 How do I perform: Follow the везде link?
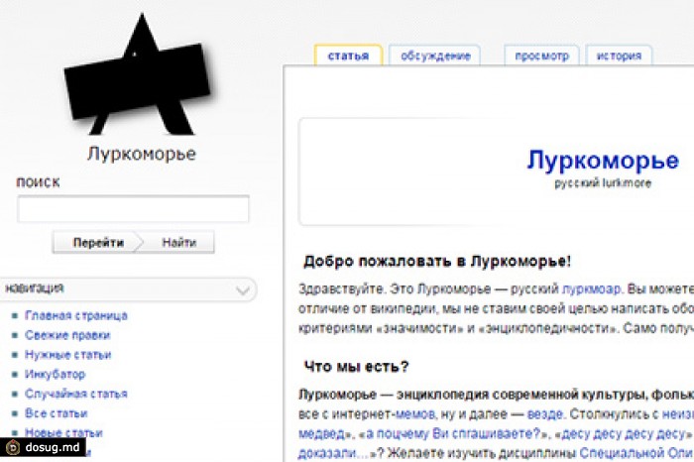click(x=545, y=414)
